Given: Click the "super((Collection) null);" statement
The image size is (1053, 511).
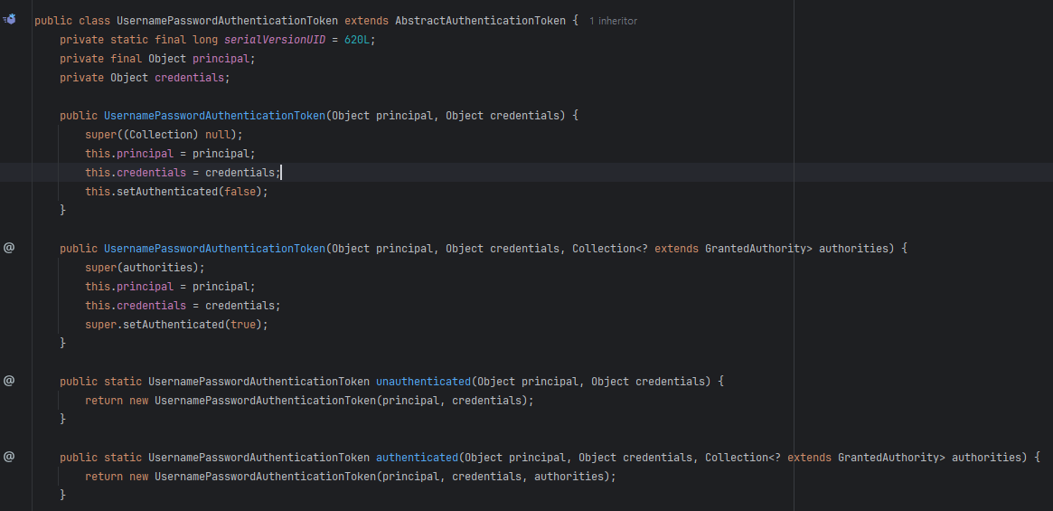Looking at the screenshot, I should (x=164, y=135).
